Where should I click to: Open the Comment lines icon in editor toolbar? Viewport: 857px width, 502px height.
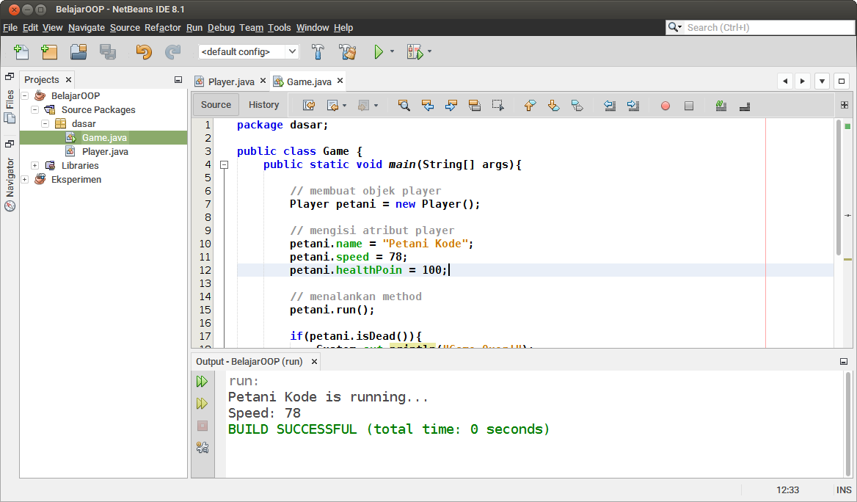click(x=721, y=105)
